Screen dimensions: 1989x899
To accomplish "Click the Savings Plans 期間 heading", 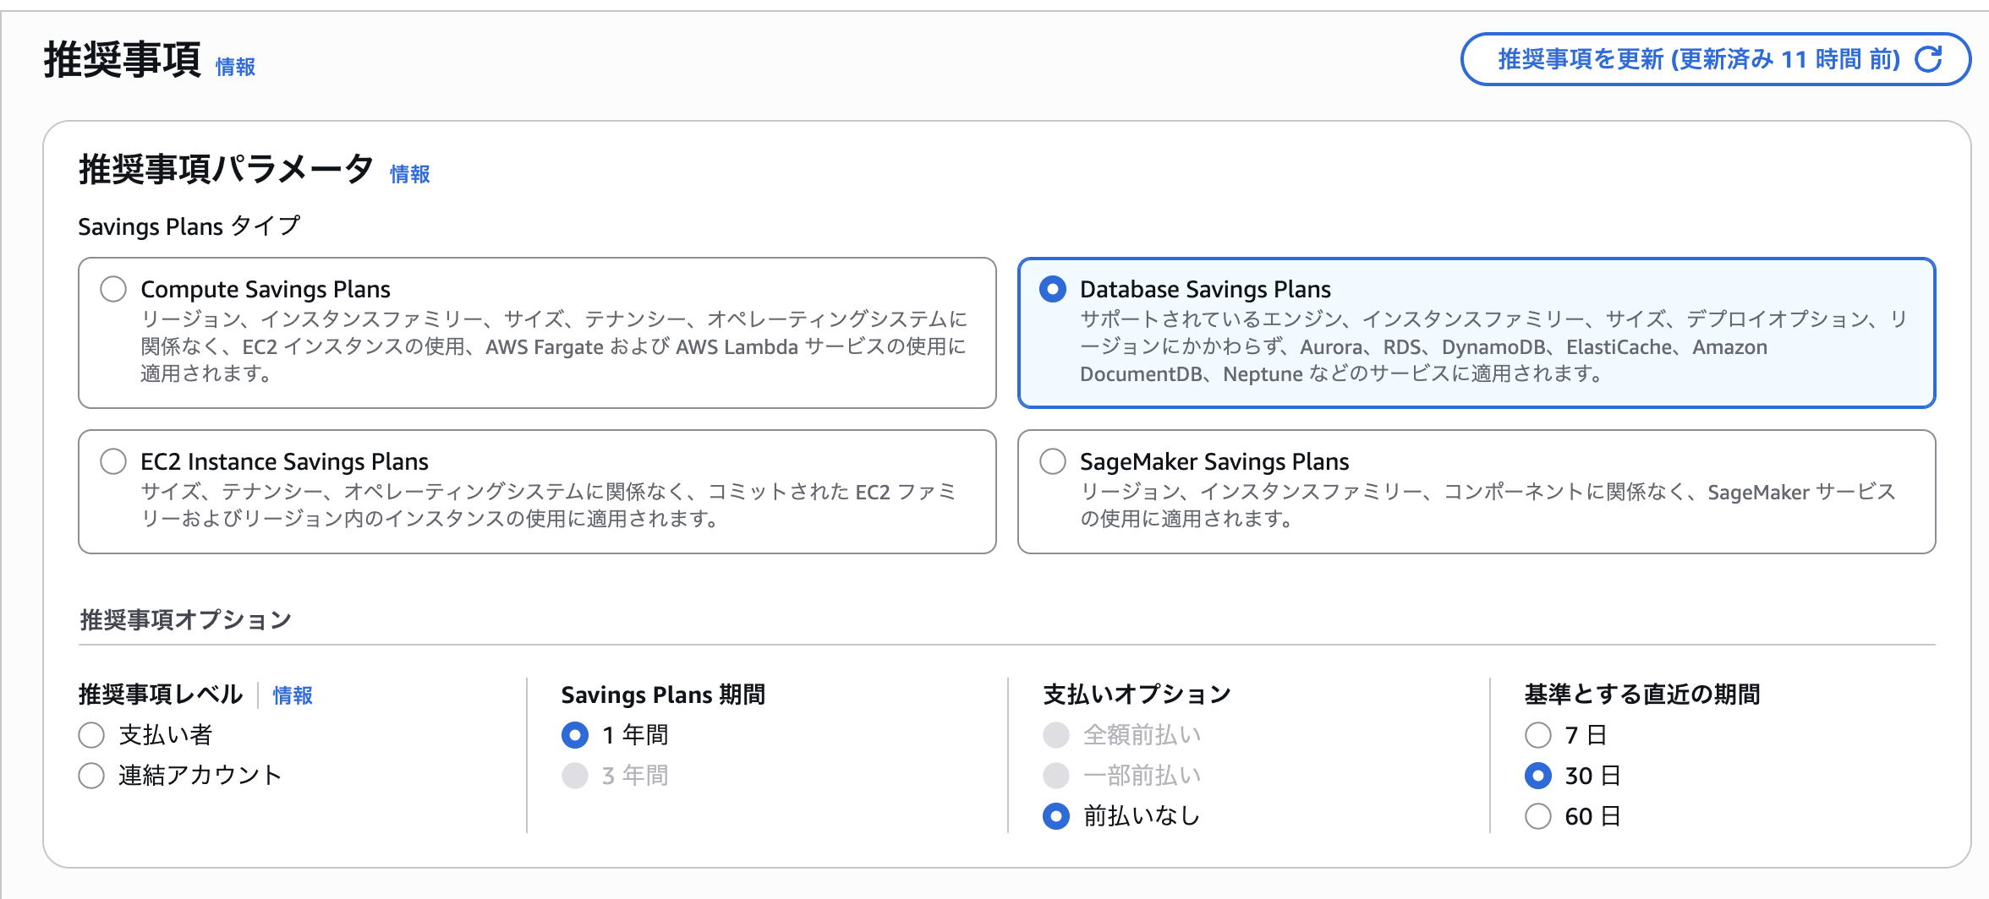I will click(663, 695).
